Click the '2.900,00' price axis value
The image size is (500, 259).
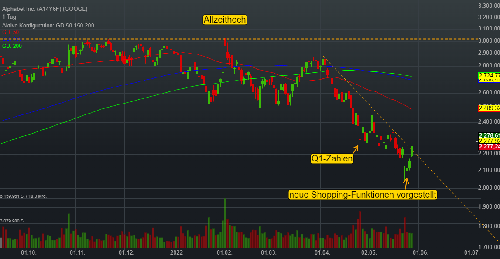tap(489, 53)
